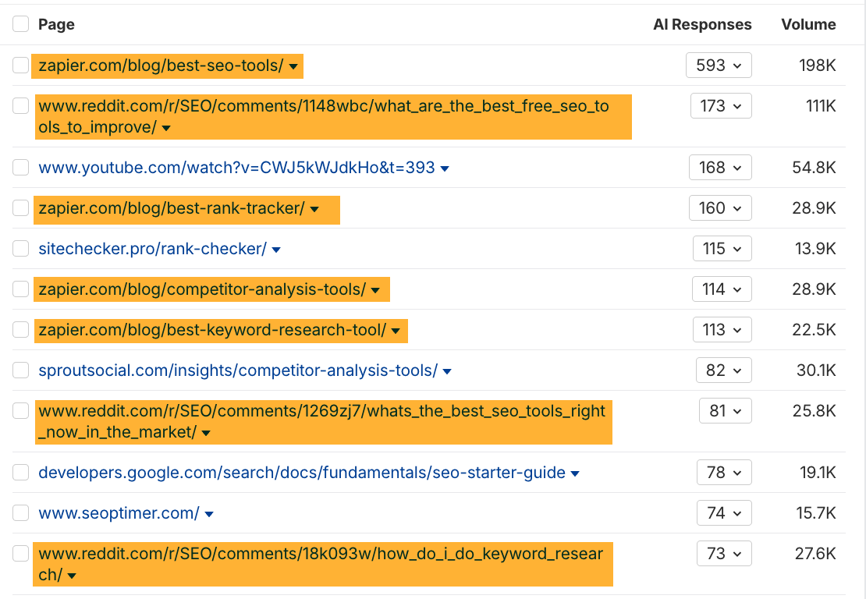Check the zapier.com/blog/best-seo-tools row checkbox
The width and height of the screenshot is (866, 599).
click(20, 65)
